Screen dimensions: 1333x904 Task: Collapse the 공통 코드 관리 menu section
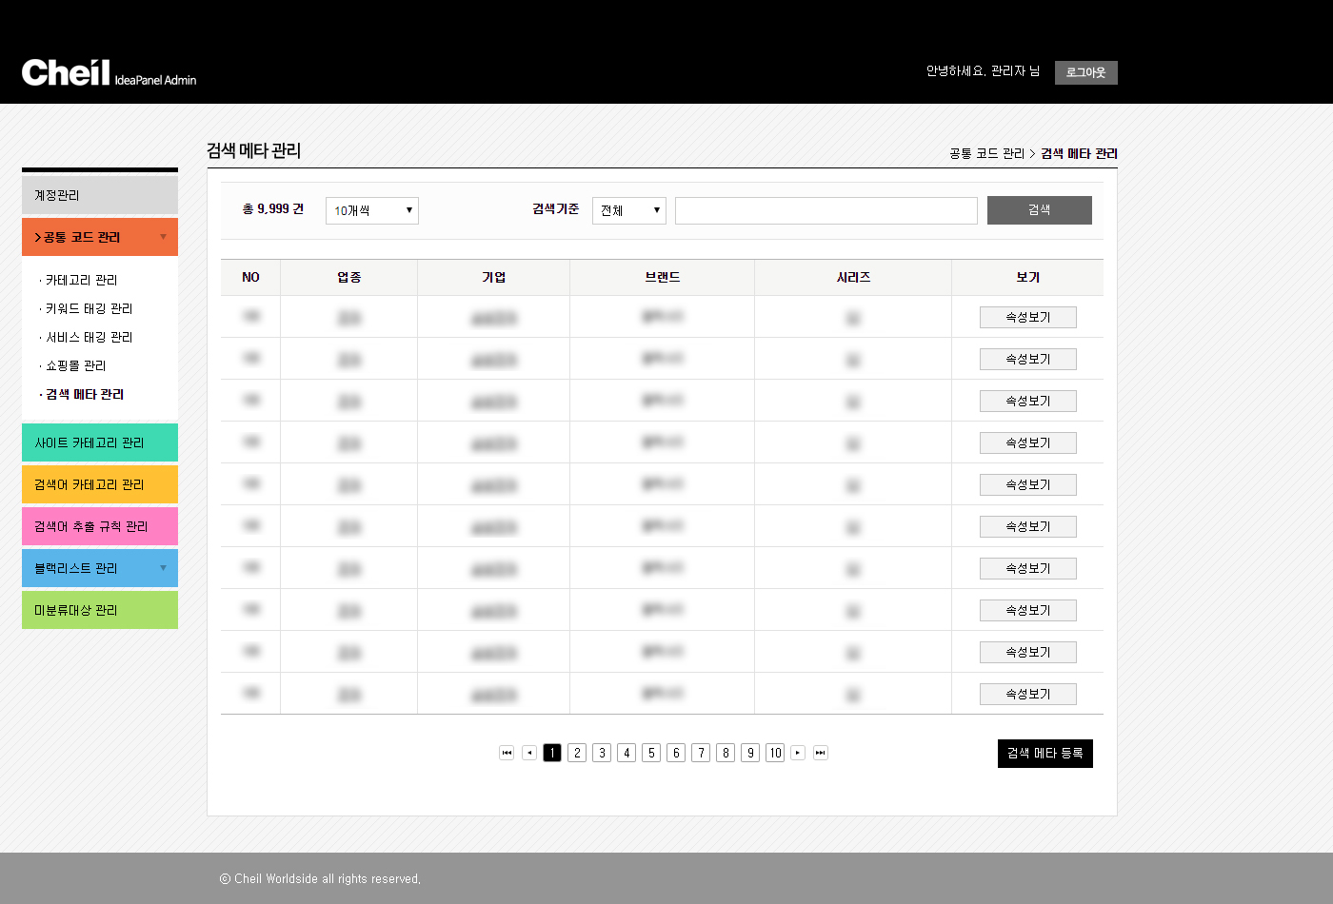coord(163,237)
